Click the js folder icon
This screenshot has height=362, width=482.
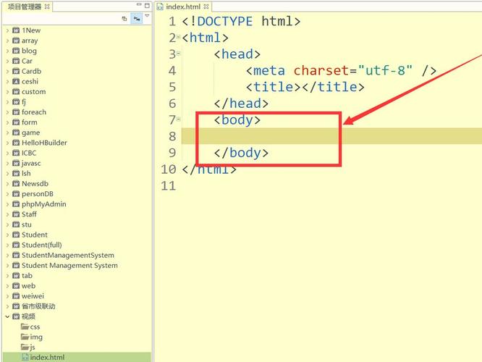click(25, 347)
